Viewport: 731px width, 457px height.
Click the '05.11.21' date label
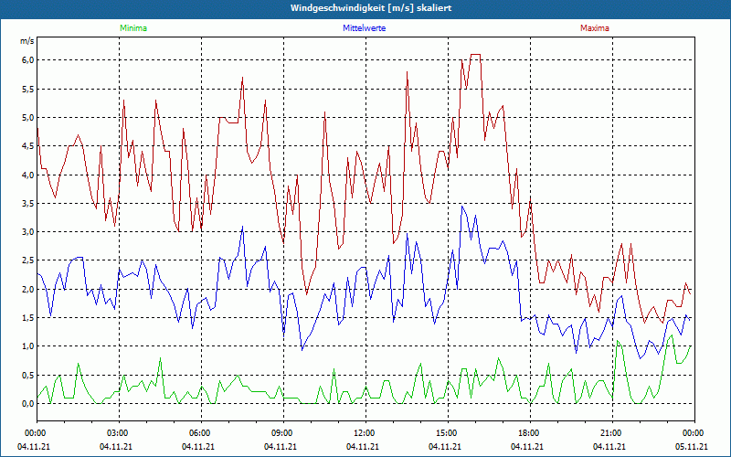(692, 446)
